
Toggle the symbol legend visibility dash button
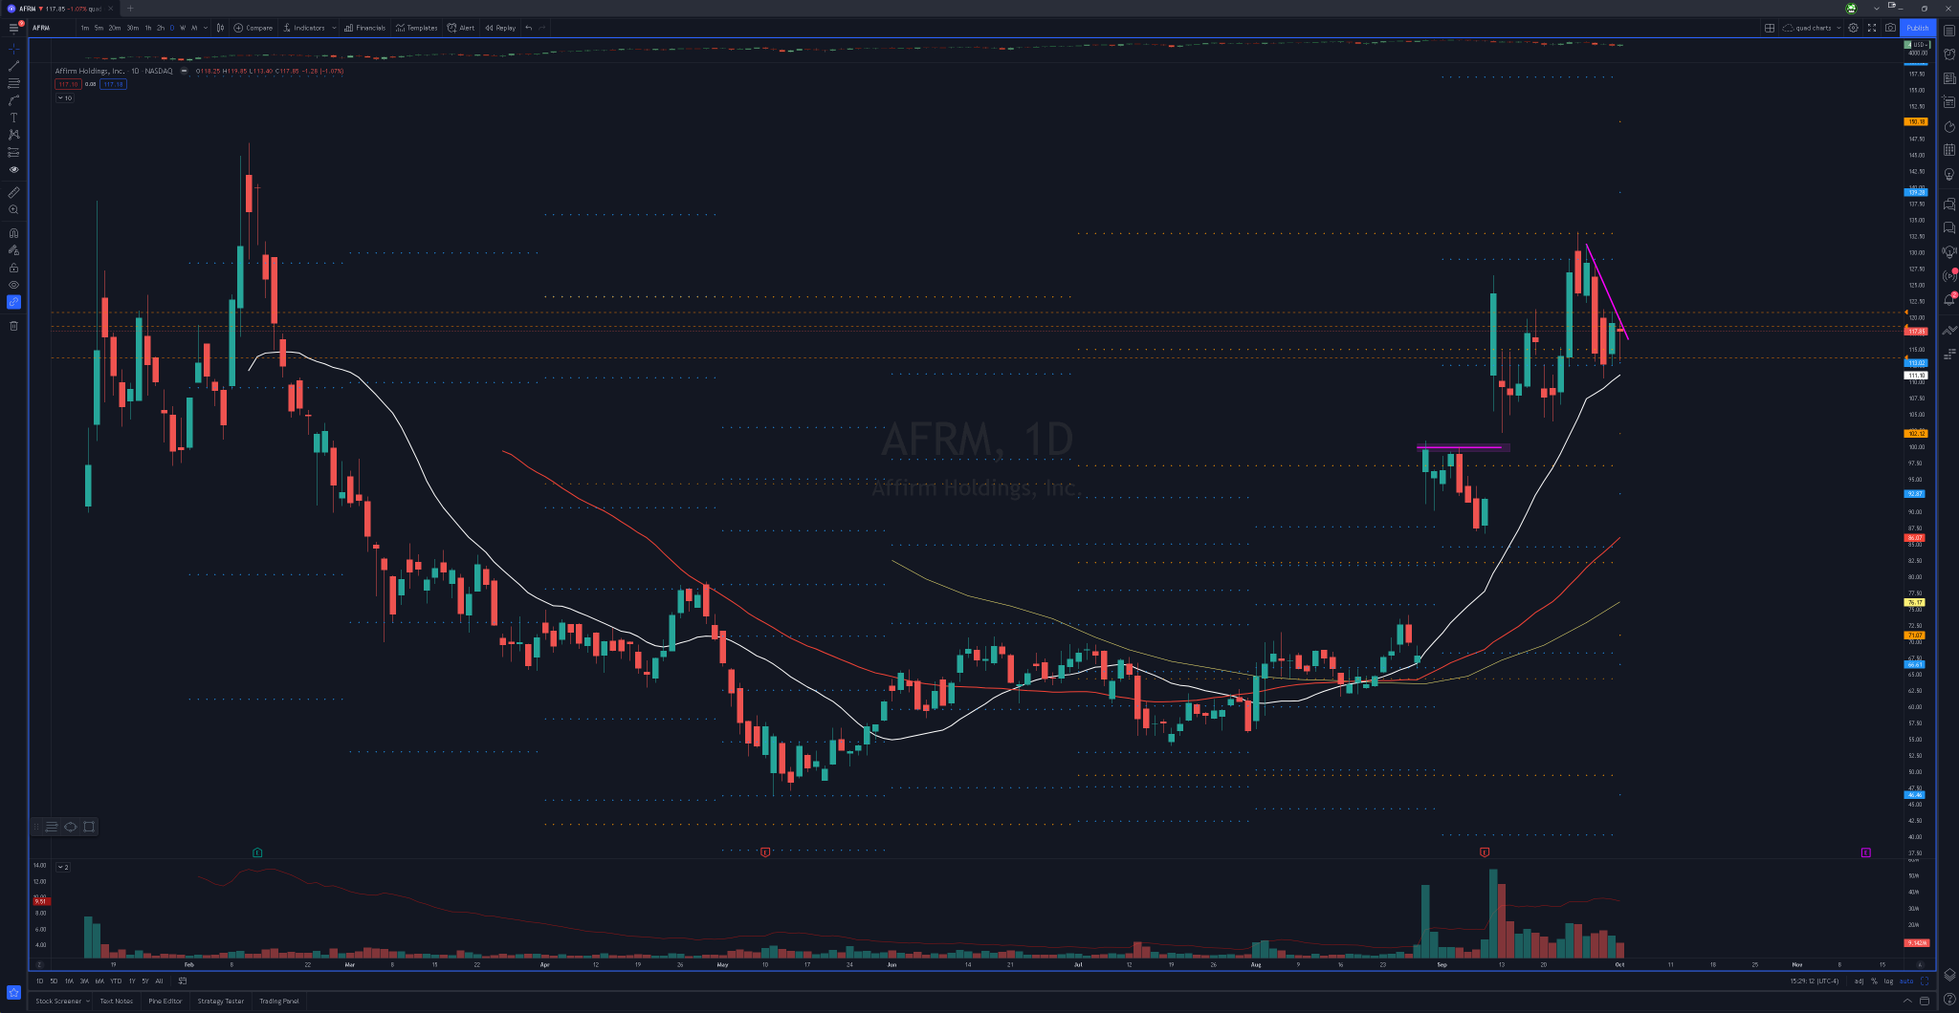point(184,71)
